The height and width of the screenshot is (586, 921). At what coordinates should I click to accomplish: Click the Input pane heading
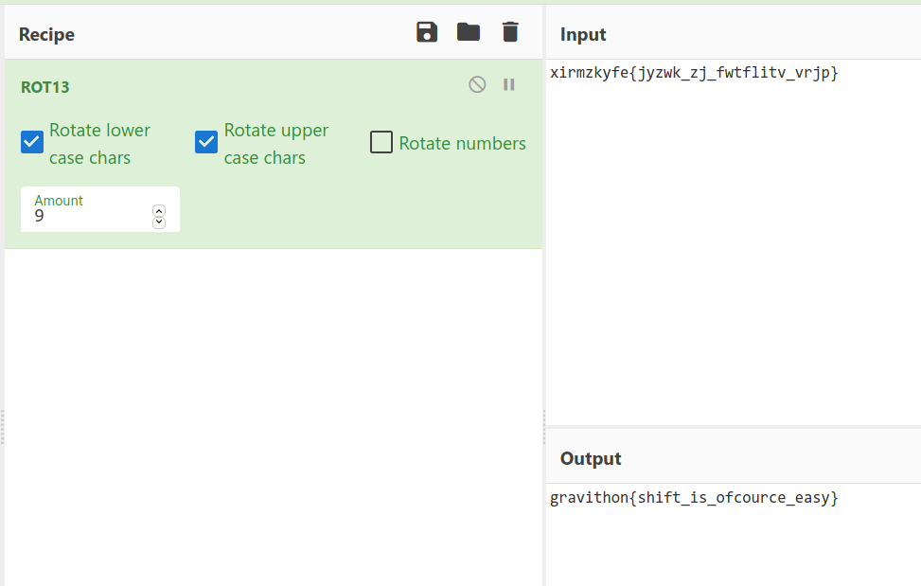pyautogui.click(x=583, y=35)
